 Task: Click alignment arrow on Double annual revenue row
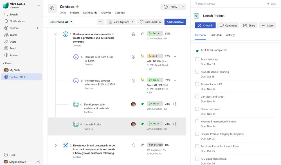pyautogui.click(x=143, y=33)
